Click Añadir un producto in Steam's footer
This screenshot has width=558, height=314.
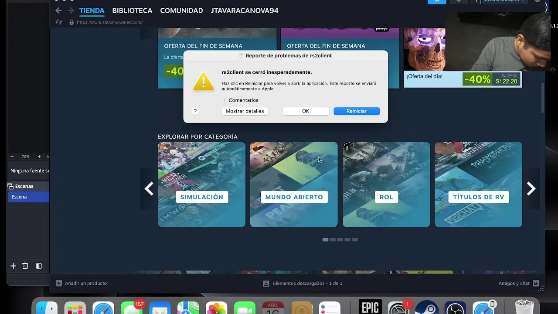tap(82, 283)
